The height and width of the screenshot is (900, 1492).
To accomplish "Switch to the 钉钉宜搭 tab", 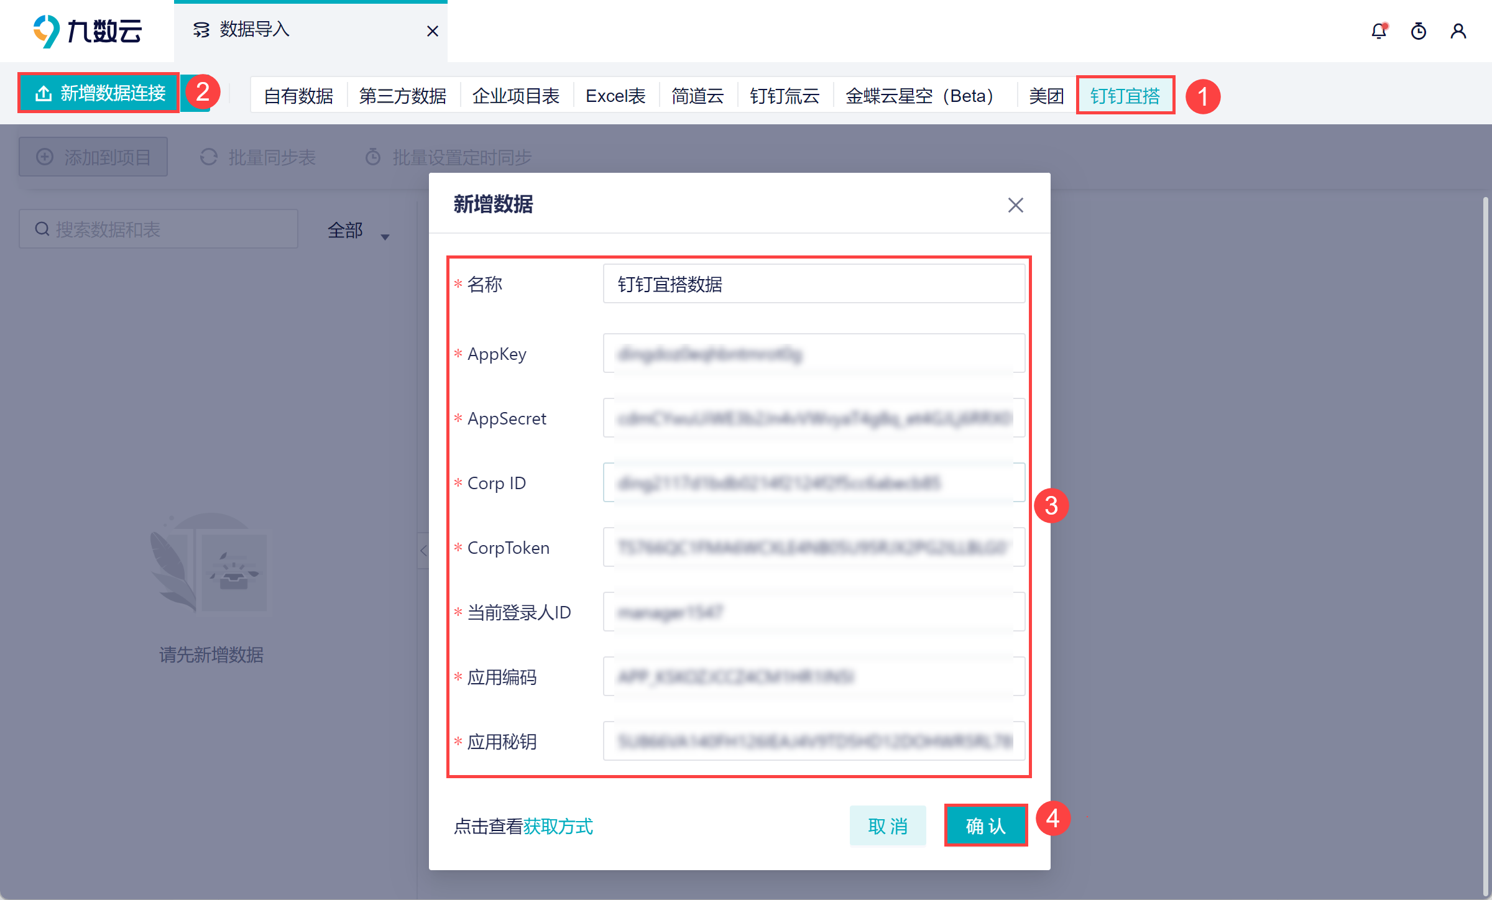I will (1125, 96).
